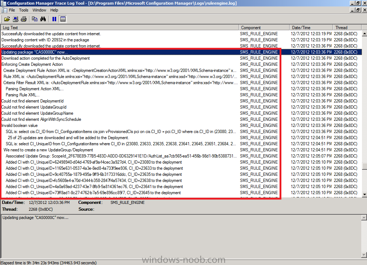
Task: Select row 'Could not find element UpdateGroupName'
Action: tap(181, 113)
